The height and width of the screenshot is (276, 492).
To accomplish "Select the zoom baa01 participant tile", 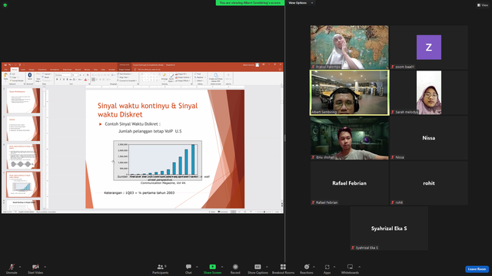I will [429, 48].
